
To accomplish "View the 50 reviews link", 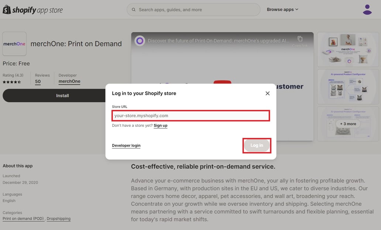I will click(x=38, y=81).
